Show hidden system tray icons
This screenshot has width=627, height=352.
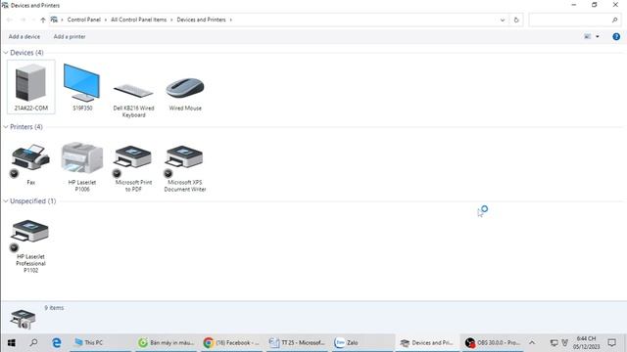point(532,343)
